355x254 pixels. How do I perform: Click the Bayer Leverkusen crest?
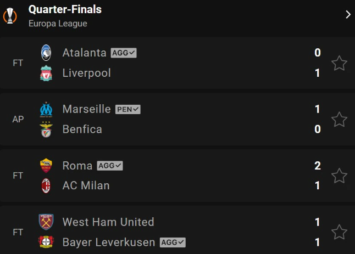(x=46, y=242)
